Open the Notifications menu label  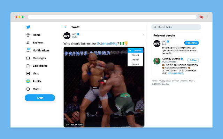(41, 50)
